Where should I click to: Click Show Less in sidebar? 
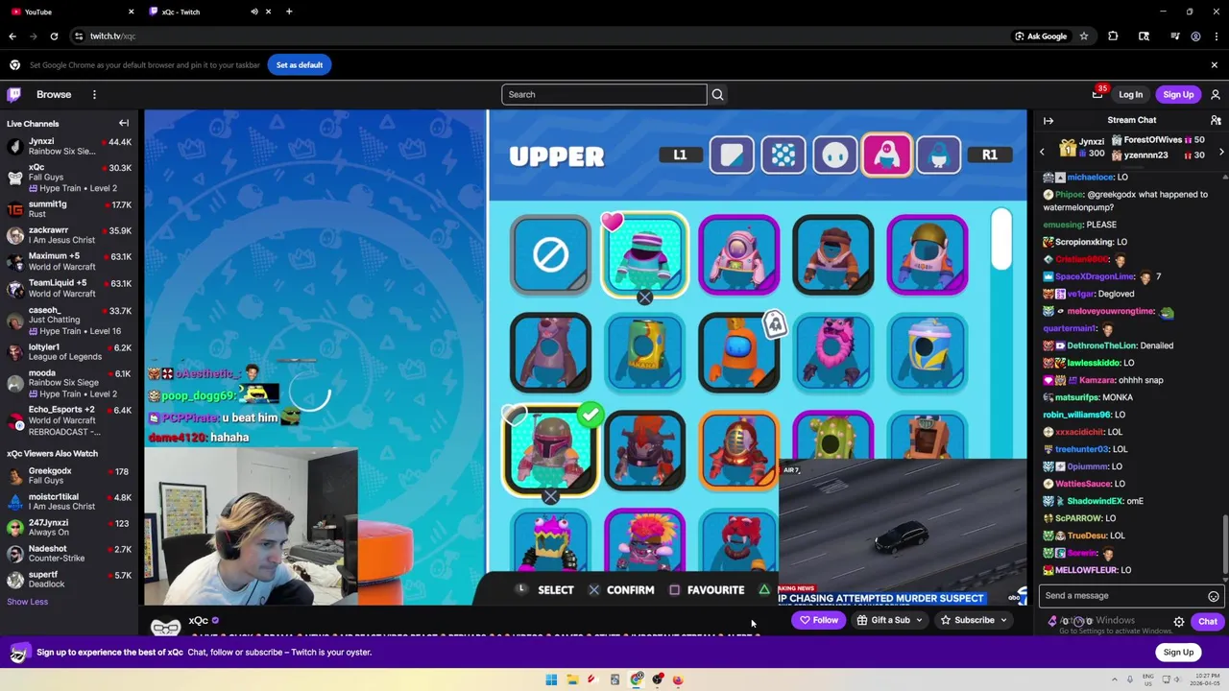tap(27, 602)
